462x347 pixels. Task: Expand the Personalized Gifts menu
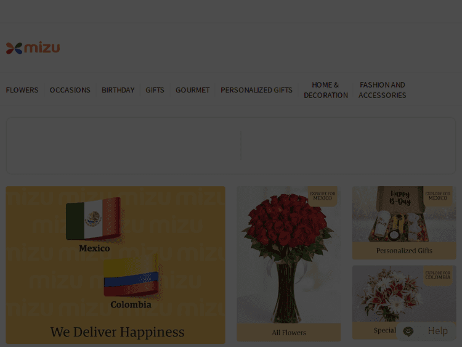pos(256,90)
